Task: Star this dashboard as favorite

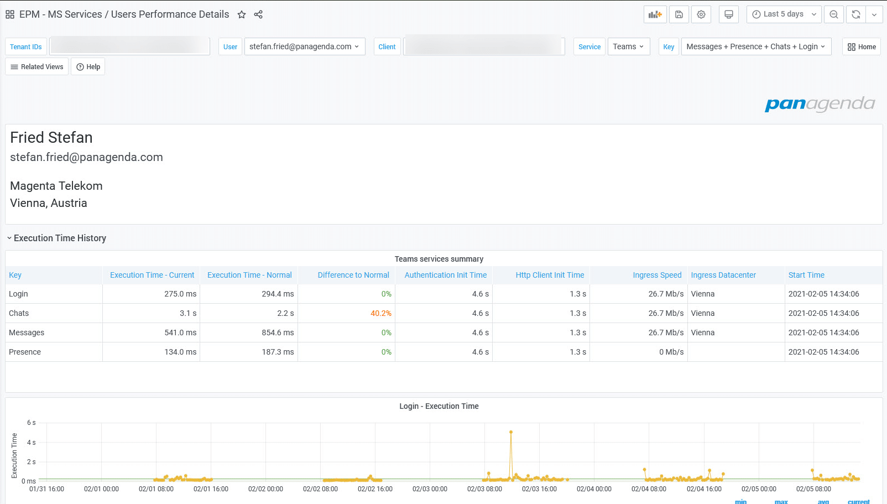Action: click(x=242, y=14)
